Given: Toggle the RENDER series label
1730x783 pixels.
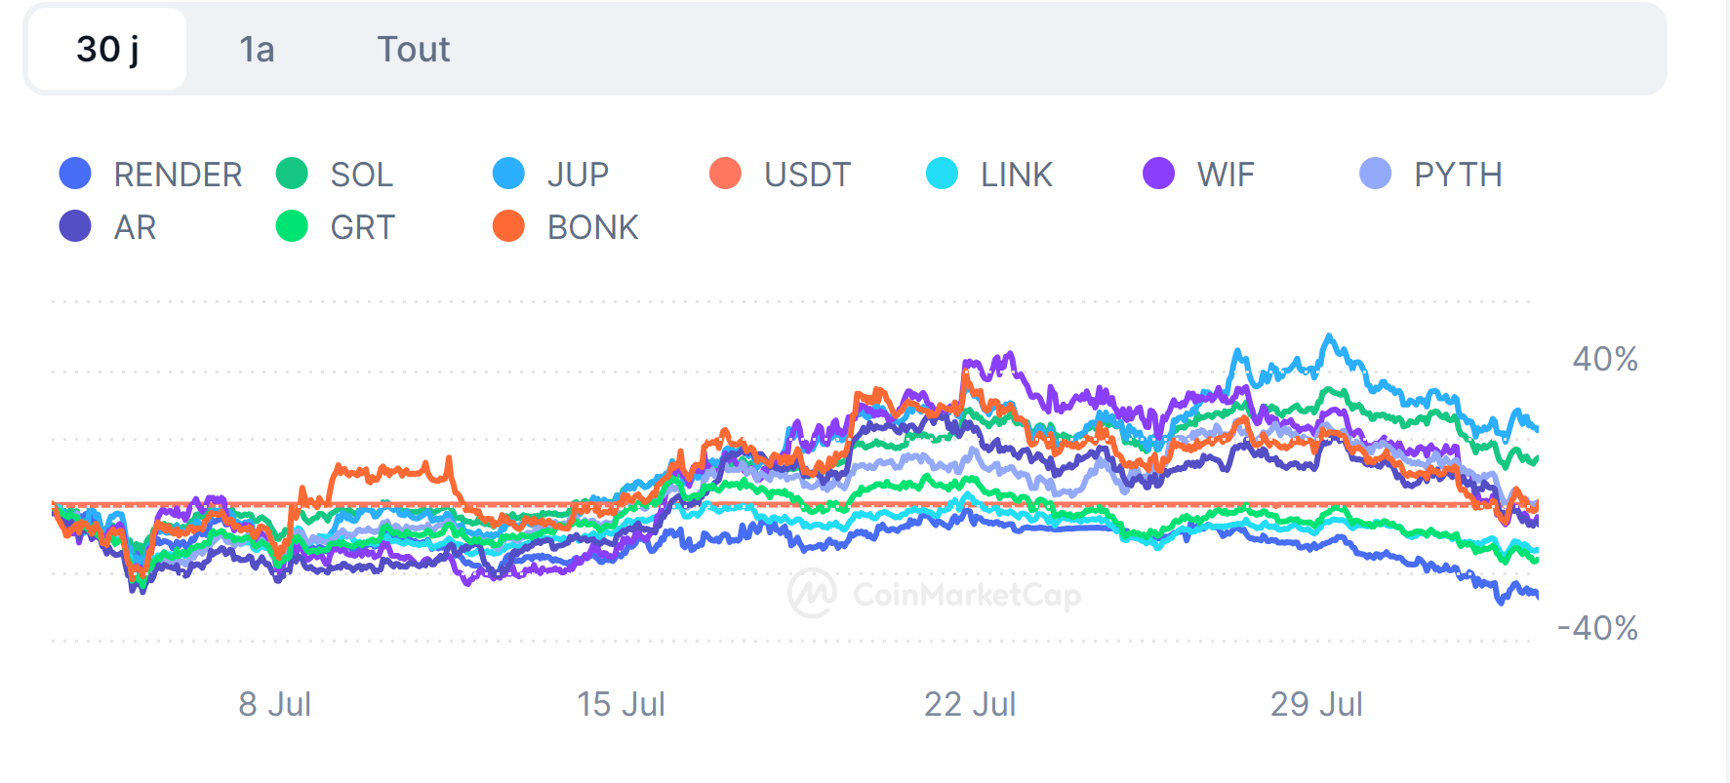Looking at the screenshot, I should tap(178, 175).
